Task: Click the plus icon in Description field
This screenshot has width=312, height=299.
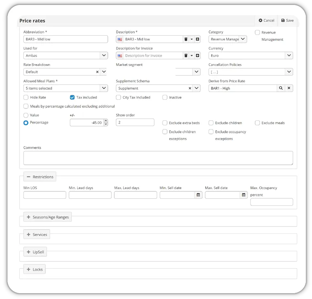Action: coord(197,39)
